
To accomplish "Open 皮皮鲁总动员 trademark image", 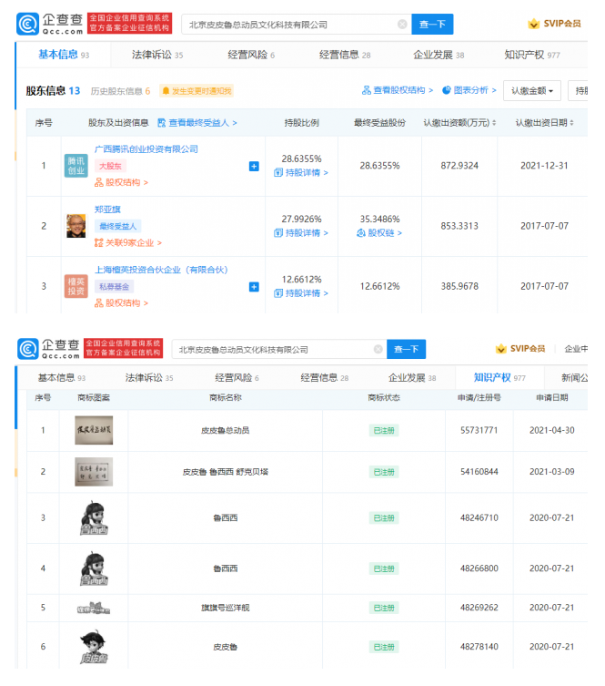I will click(94, 430).
